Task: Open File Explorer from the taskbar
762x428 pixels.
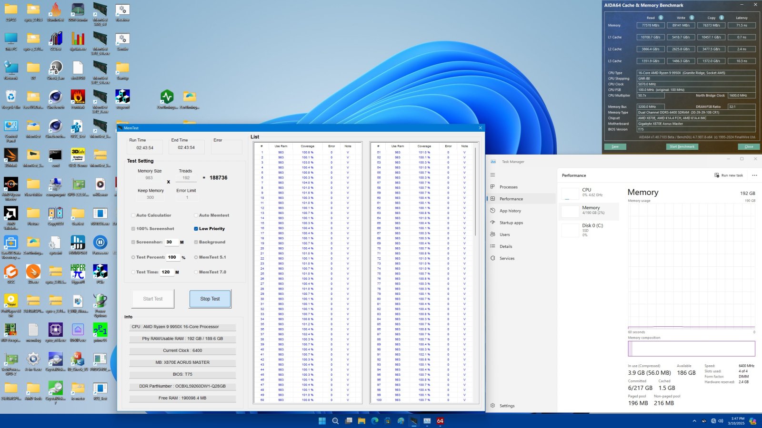Action: [x=361, y=421]
